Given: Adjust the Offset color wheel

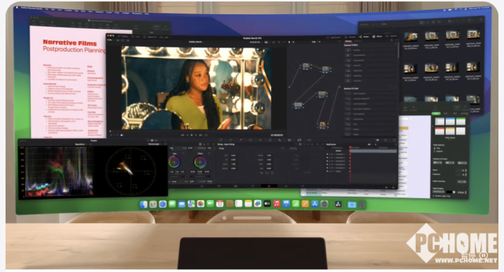Looking at the screenshot, I should [200, 162].
